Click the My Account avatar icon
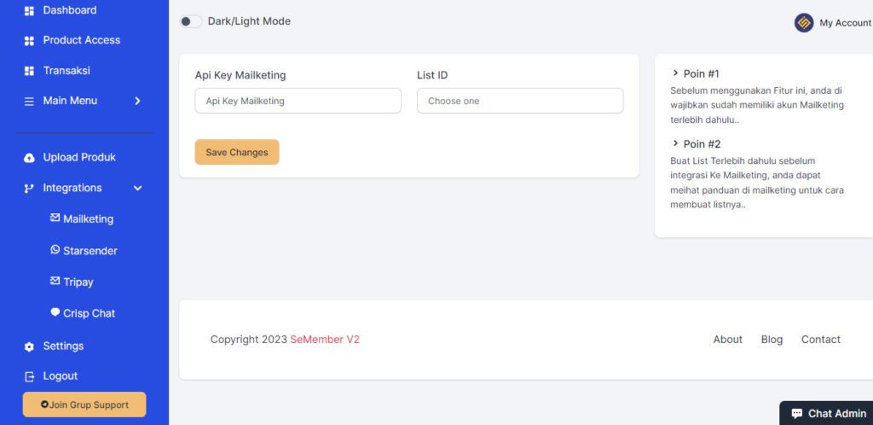The width and height of the screenshot is (873, 425). point(803,23)
